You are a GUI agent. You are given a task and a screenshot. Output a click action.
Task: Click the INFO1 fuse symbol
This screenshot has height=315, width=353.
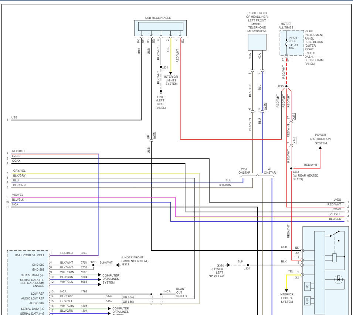click(286, 43)
